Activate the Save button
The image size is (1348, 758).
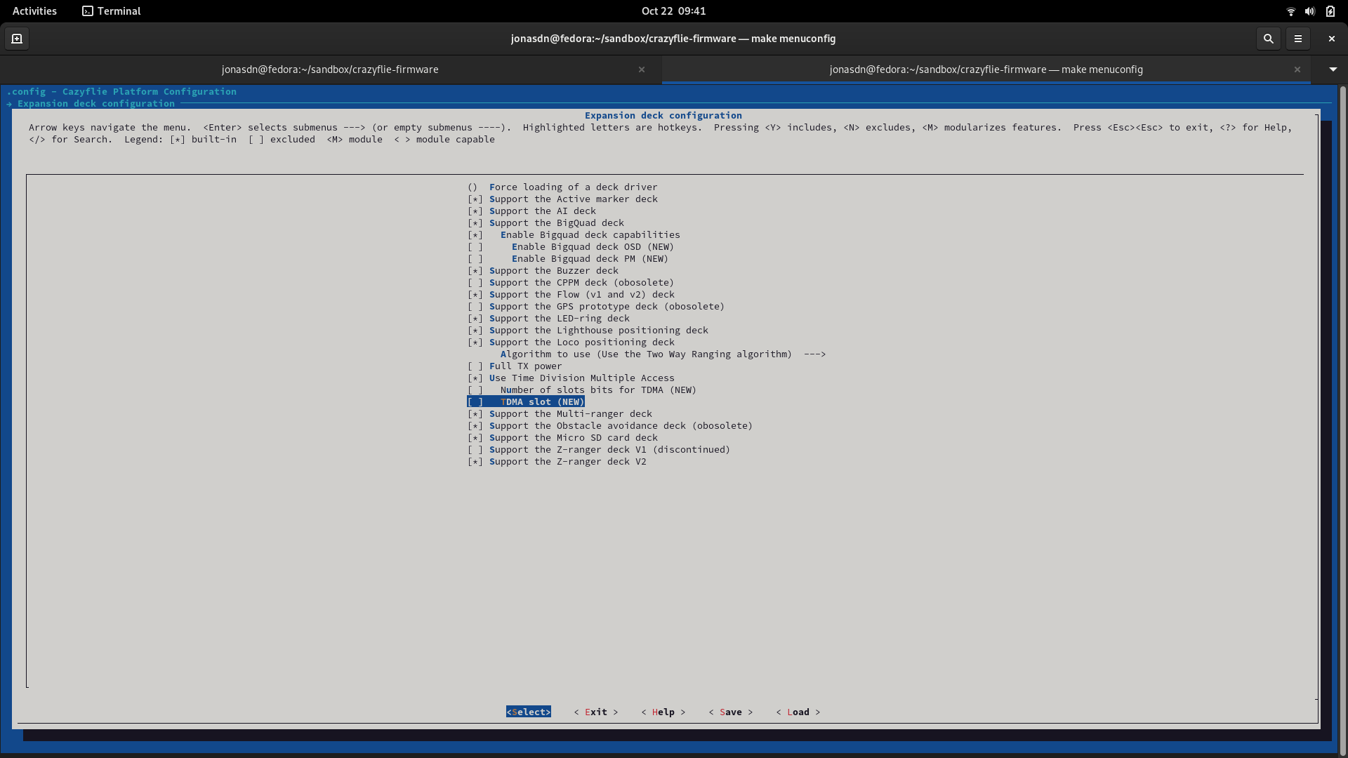tap(730, 712)
